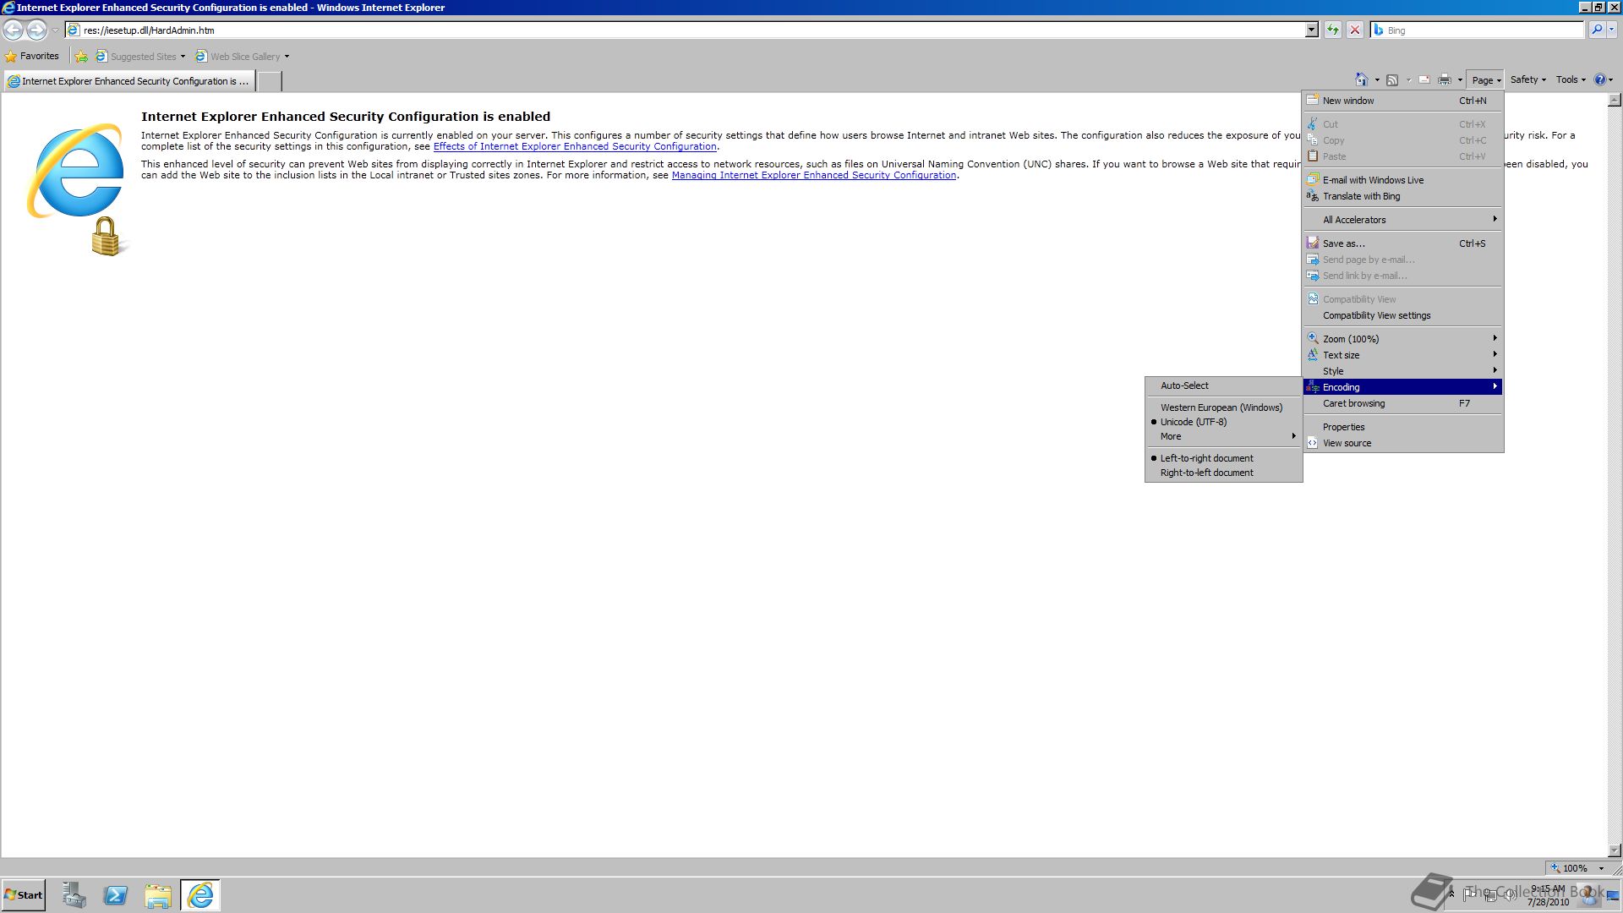The width and height of the screenshot is (1623, 913).
Task: Click the volume speaker tray icon
Action: tap(1509, 894)
